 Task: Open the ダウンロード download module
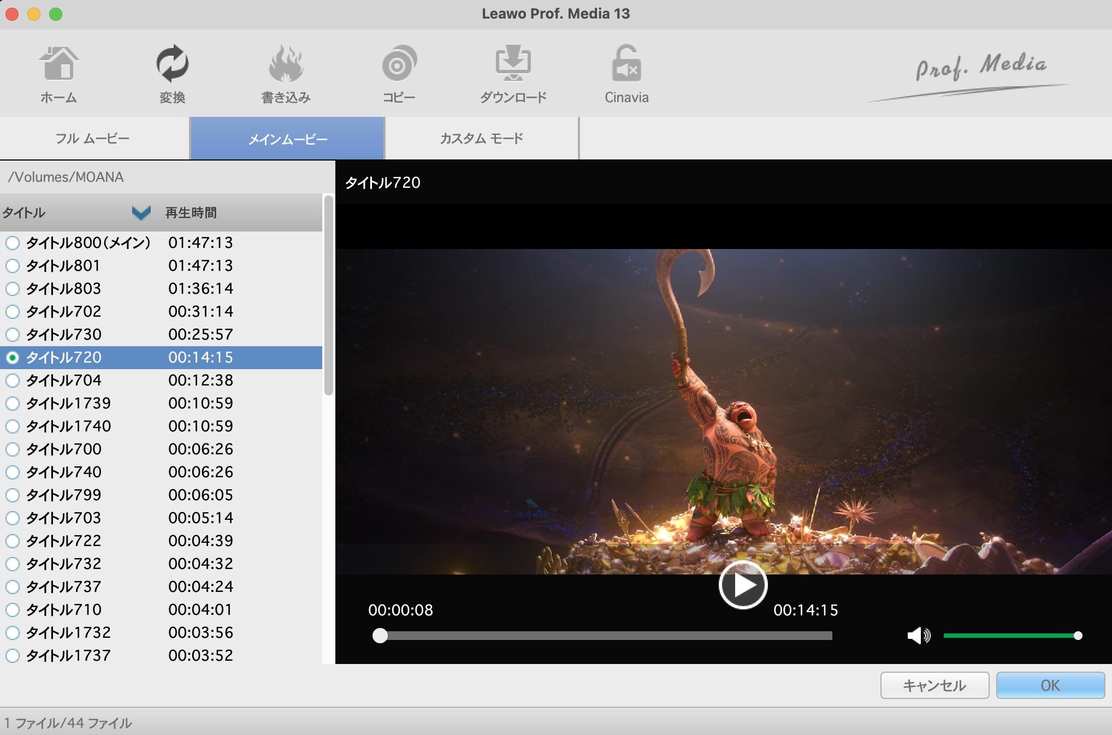513,75
